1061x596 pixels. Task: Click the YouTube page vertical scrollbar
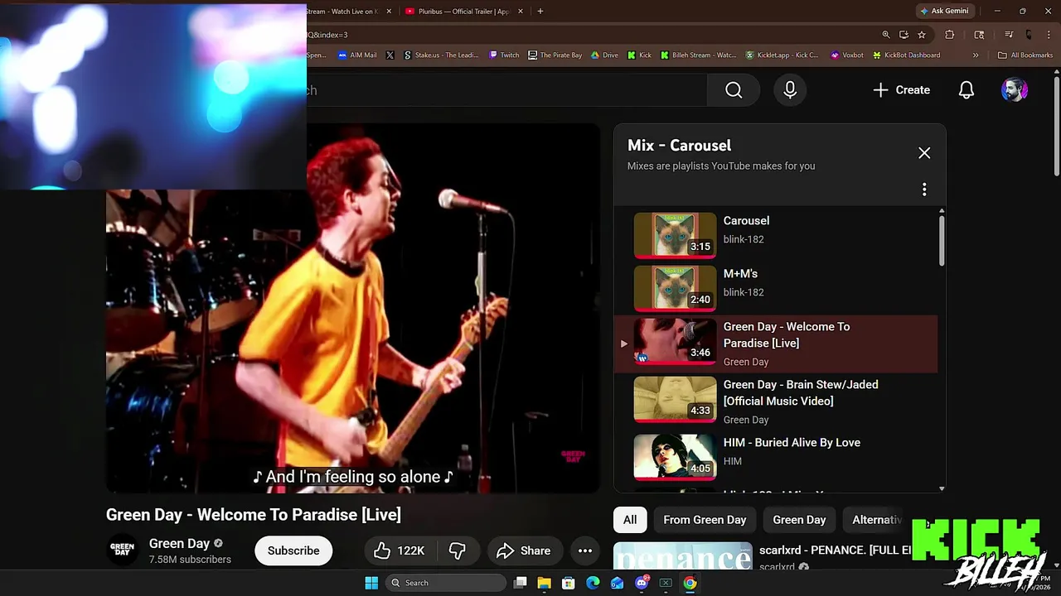coord(1056,126)
